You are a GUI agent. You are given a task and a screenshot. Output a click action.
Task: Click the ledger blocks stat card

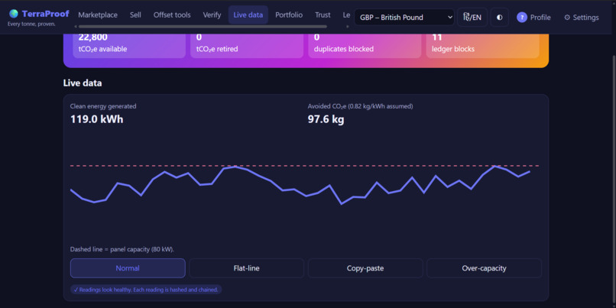[482, 46]
